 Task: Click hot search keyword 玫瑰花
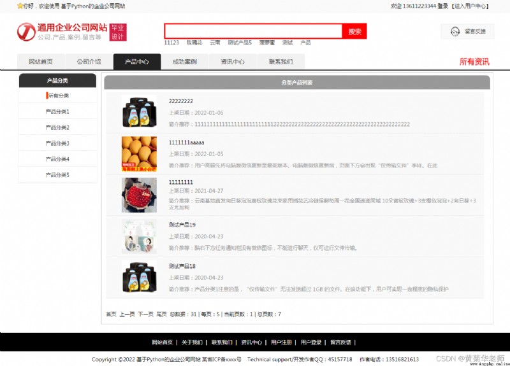point(194,43)
